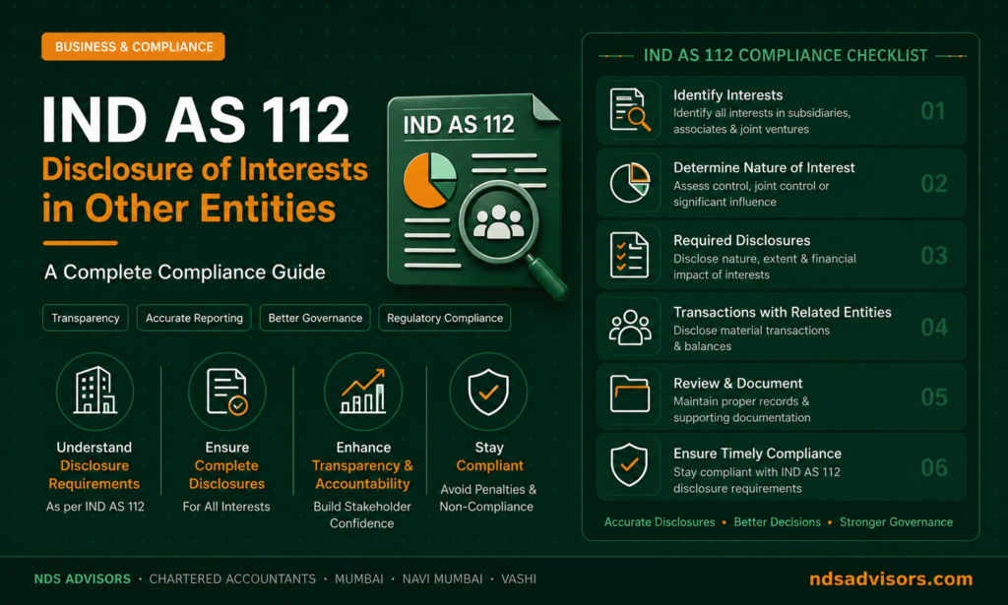This screenshot has height=605, width=1008.
Task: Select the Transparency tag
Action: click(86, 318)
